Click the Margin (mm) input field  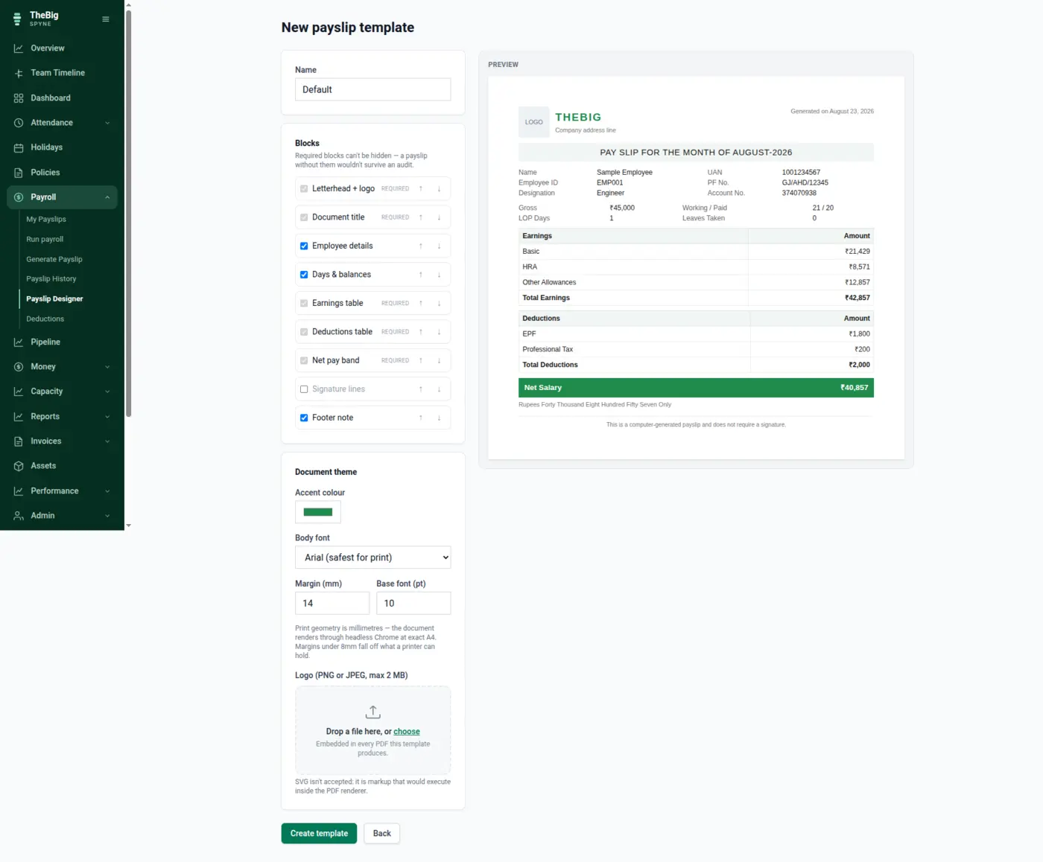point(332,603)
